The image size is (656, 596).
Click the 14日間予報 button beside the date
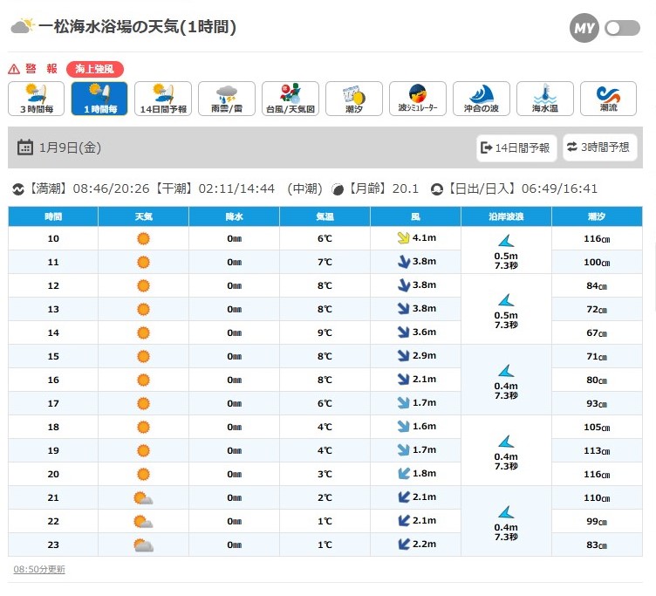(x=516, y=147)
